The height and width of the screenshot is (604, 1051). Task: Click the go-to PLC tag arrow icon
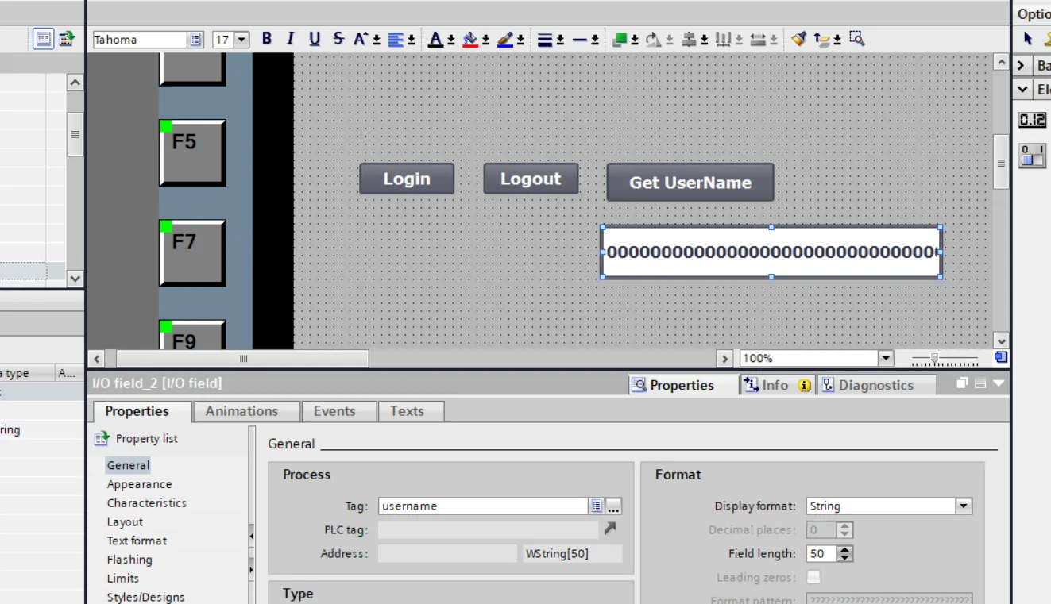[610, 528]
